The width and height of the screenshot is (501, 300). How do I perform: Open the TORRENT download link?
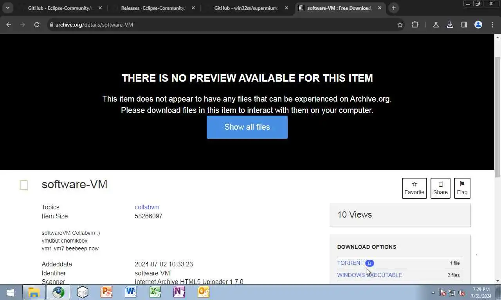[x=350, y=263]
